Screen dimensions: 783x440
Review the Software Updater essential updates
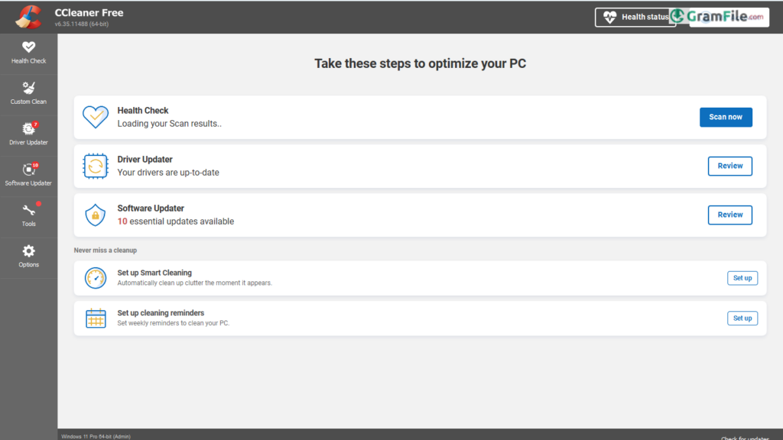click(729, 215)
